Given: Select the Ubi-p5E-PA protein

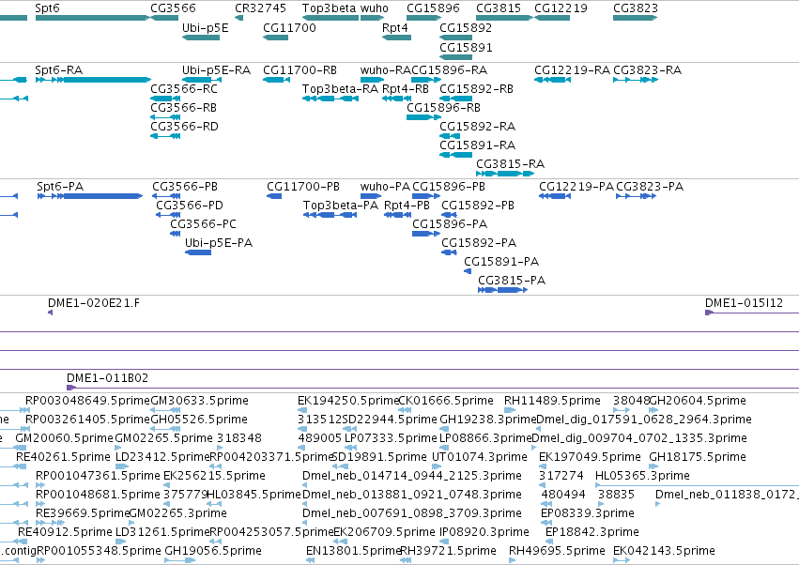Looking at the screenshot, I should pos(198,252).
